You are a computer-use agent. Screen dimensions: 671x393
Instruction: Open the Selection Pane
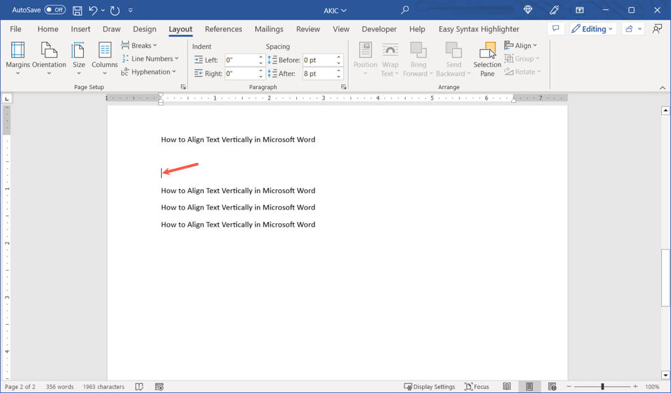click(x=487, y=58)
